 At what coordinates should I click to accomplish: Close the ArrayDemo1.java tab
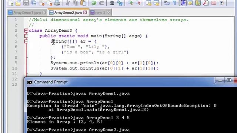coord(44,13)
